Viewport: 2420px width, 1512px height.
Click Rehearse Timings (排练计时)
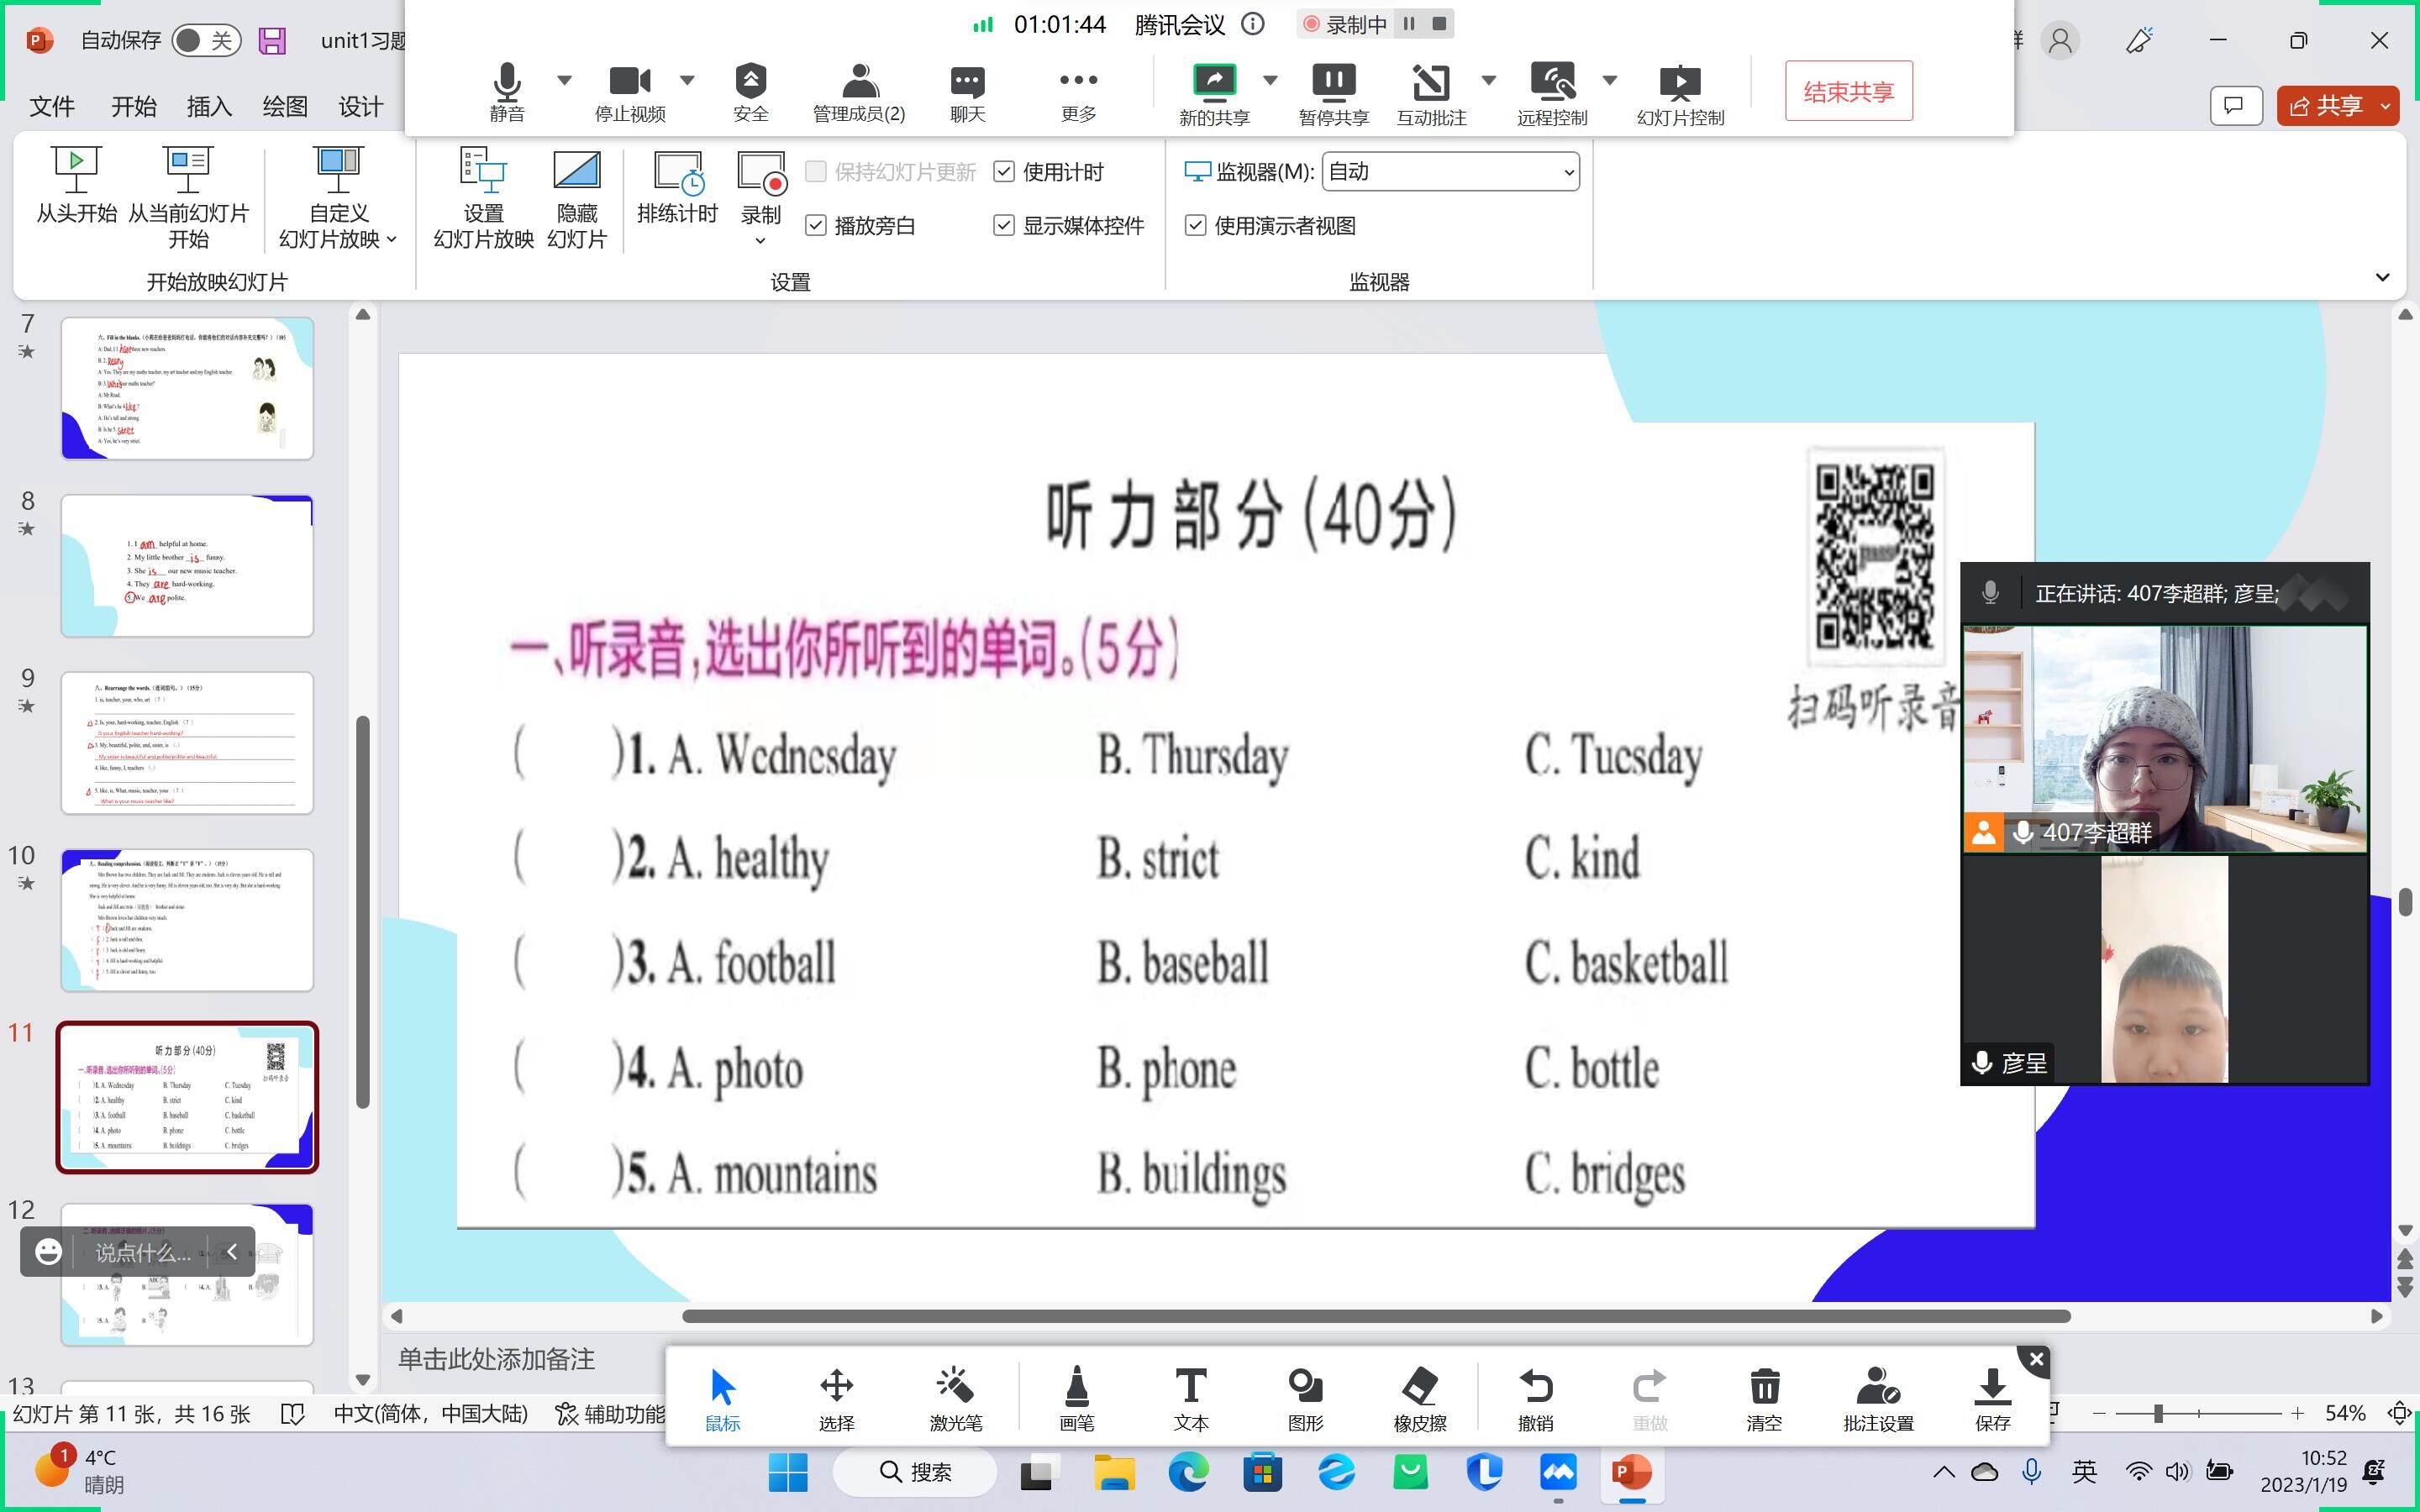(677, 187)
